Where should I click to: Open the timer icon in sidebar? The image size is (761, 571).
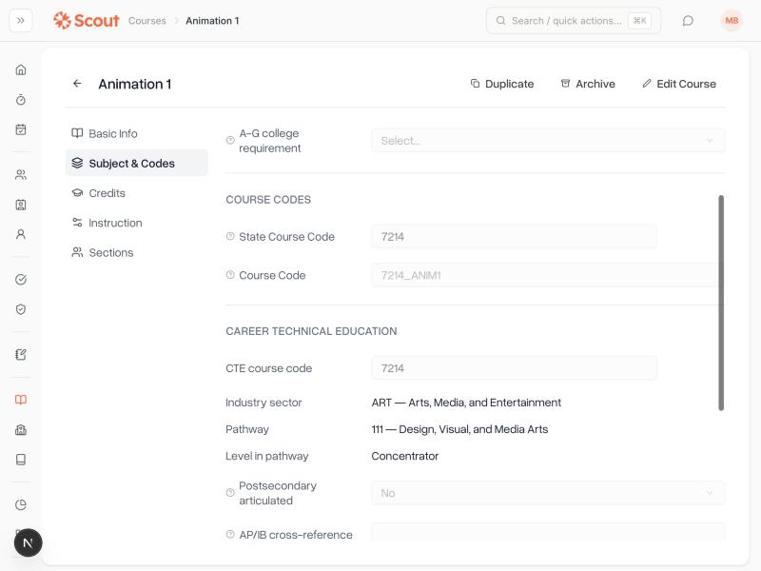click(x=21, y=100)
